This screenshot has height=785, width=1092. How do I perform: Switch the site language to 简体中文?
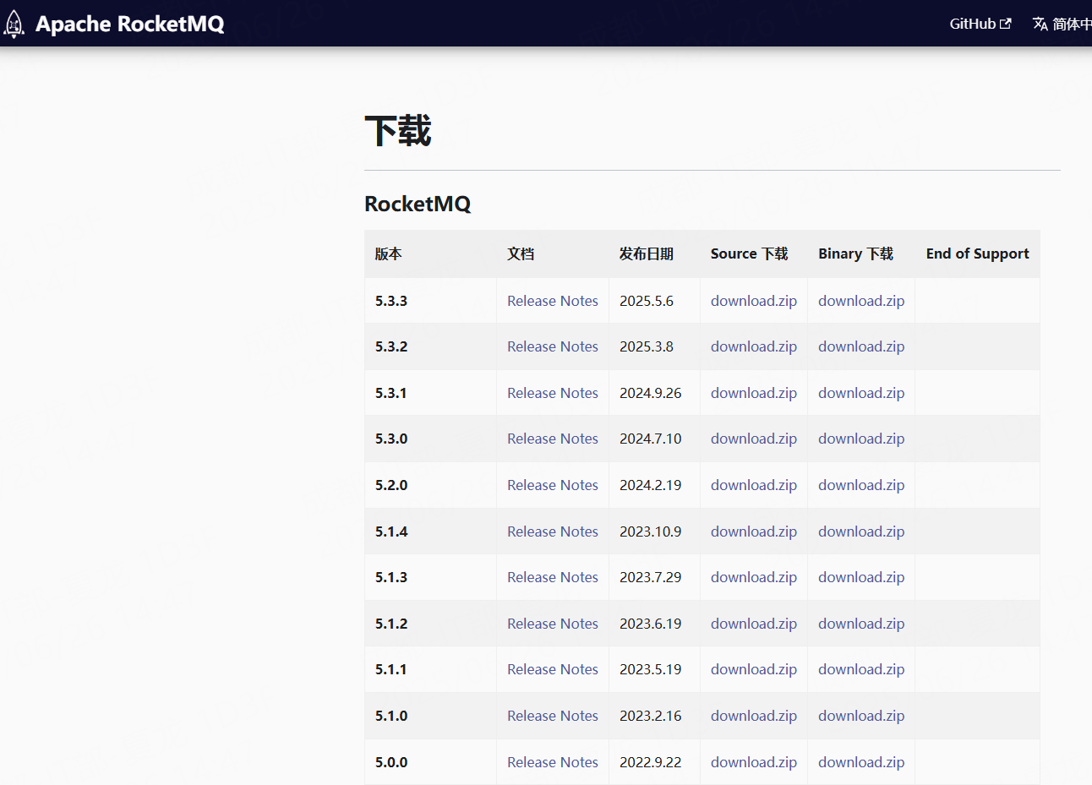tap(1073, 23)
